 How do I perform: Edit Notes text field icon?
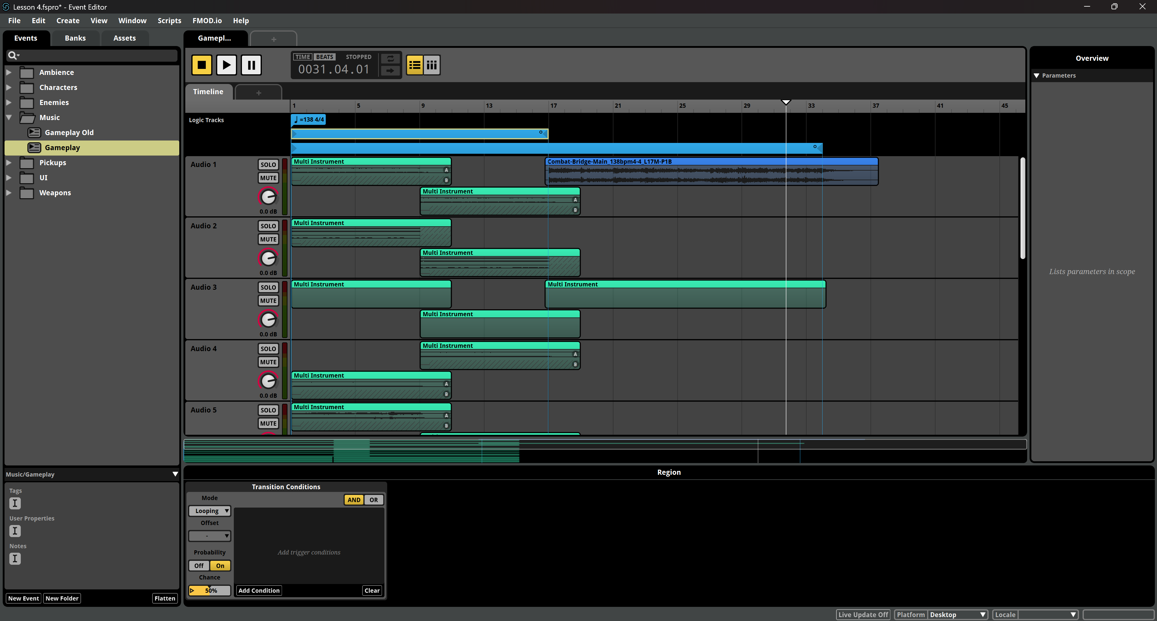[x=15, y=559]
